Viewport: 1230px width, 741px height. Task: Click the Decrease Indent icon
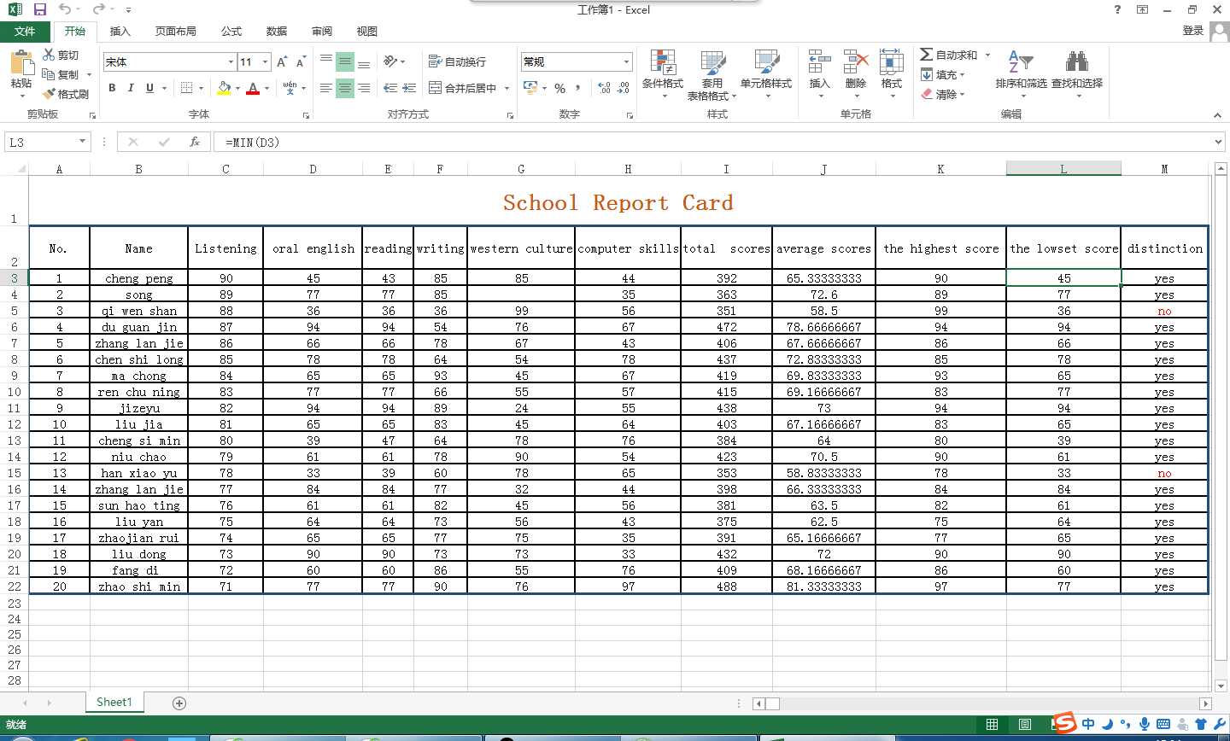pos(390,88)
